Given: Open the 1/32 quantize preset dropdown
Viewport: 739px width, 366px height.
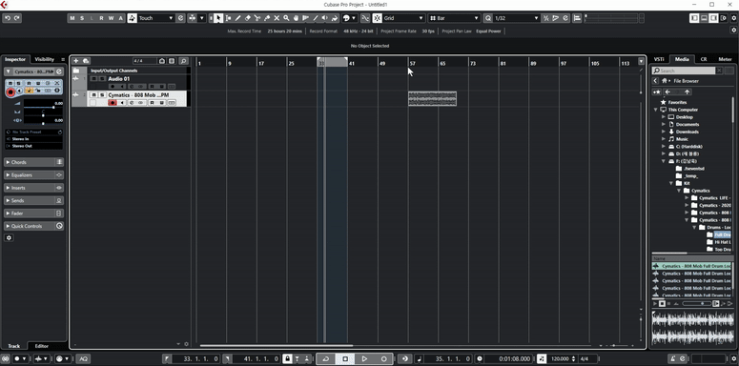Looking at the screenshot, I should (x=516, y=18).
